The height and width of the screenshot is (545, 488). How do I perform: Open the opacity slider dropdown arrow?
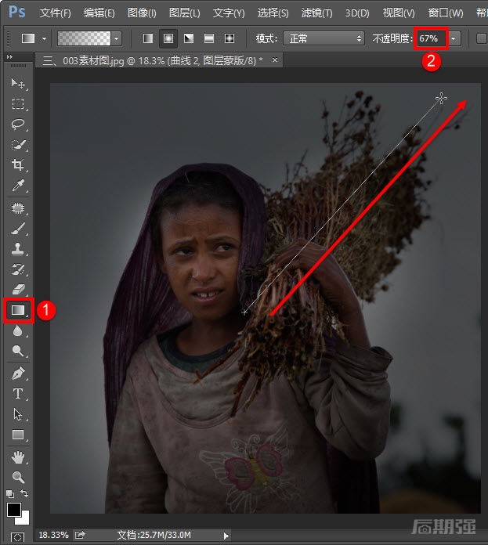point(454,38)
